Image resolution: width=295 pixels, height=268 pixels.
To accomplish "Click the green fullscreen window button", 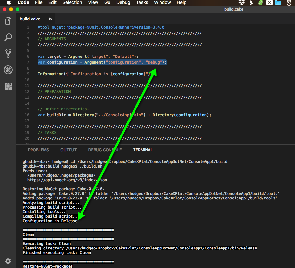I will [x=18, y=9].
